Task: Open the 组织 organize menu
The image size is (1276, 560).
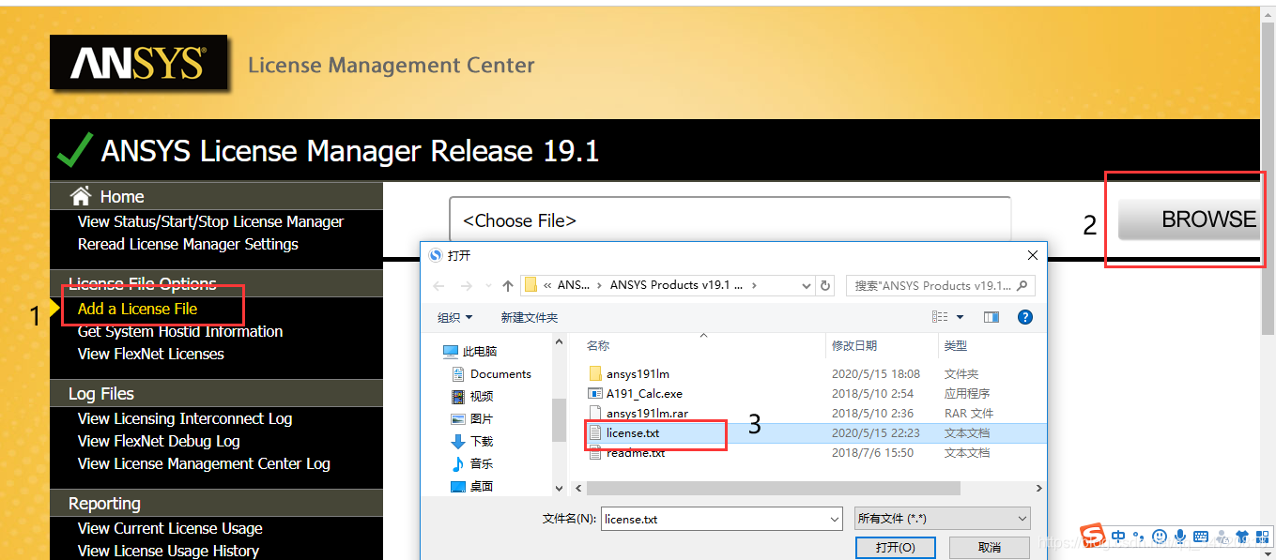Action: [x=454, y=317]
